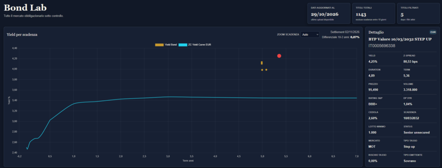Image resolution: width=442 pixels, height=168 pixels.
Task: Select the yellow bond point near term 5.1
Action: pyautogui.click(x=266, y=70)
